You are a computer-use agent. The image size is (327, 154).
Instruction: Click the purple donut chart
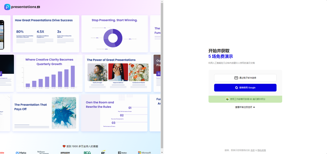[113, 38]
